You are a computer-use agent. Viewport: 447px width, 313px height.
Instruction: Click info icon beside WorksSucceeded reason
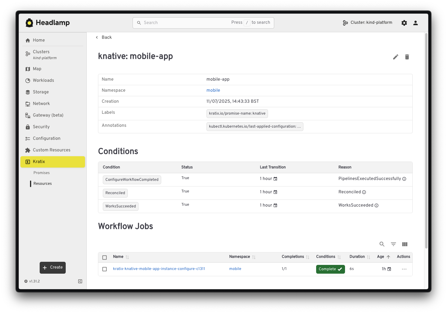pyautogui.click(x=376, y=205)
